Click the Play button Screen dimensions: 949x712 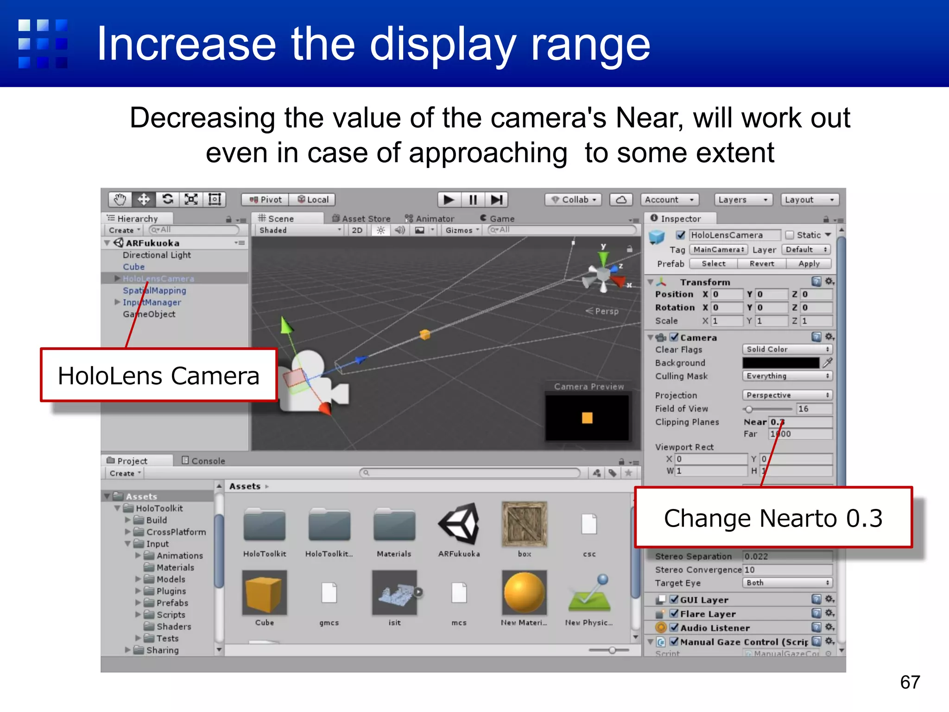tap(449, 200)
